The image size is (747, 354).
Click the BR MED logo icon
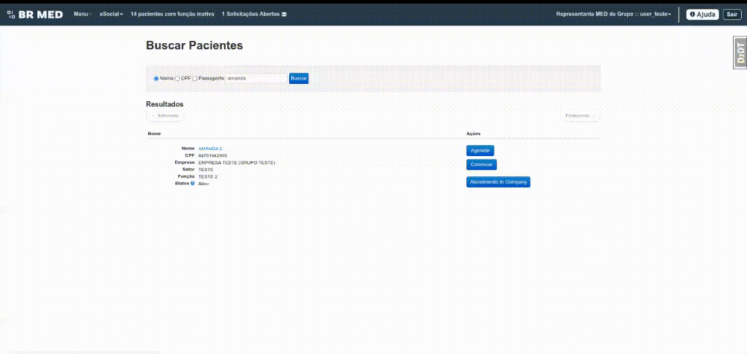pyautogui.click(x=11, y=15)
